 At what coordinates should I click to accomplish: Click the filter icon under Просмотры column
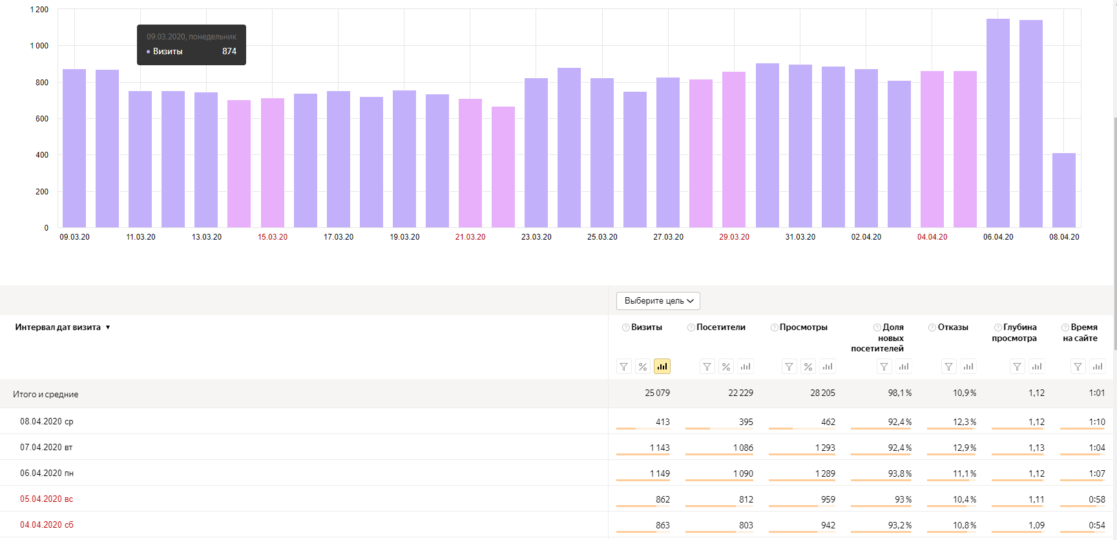(789, 367)
